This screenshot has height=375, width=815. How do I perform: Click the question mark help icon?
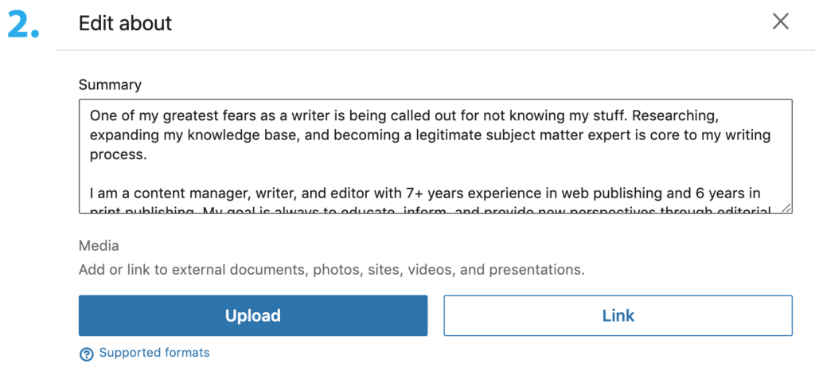[x=87, y=354]
